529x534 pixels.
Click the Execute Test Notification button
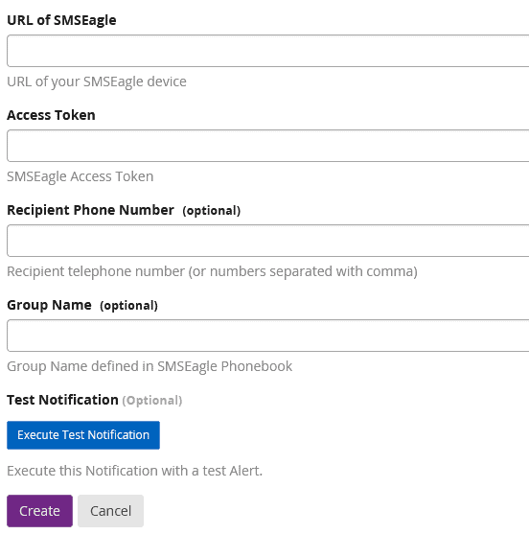(x=83, y=435)
